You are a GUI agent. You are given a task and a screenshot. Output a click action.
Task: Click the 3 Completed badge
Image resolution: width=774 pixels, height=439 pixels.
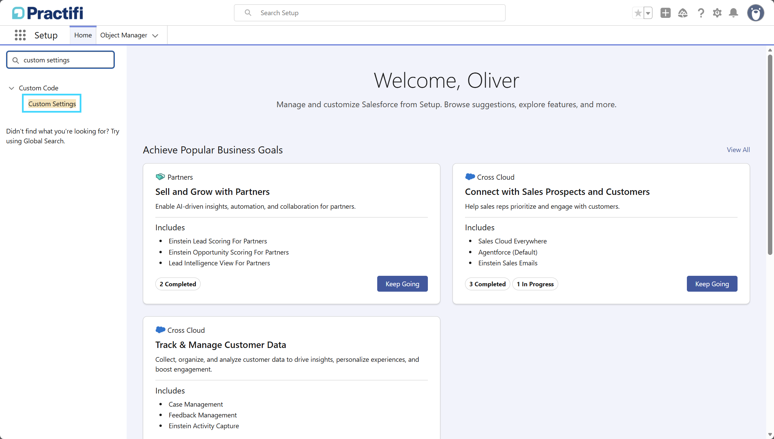[487, 284]
